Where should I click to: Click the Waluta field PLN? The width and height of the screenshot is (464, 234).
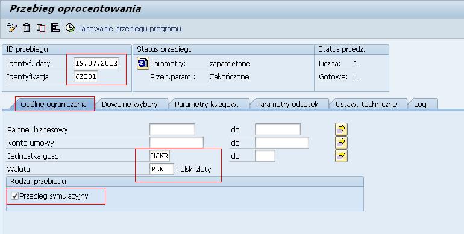(161, 169)
